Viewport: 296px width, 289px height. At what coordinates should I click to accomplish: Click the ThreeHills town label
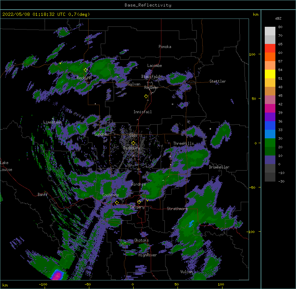click(183, 143)
